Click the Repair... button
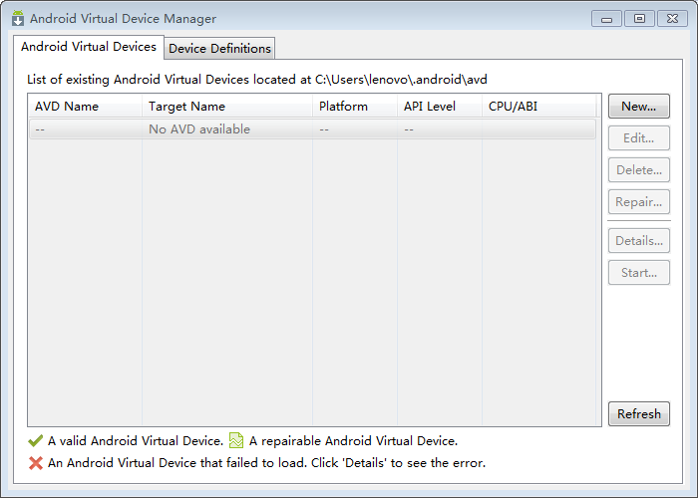The height and width of the screenshot is (498, 698). tap(639, 202)
